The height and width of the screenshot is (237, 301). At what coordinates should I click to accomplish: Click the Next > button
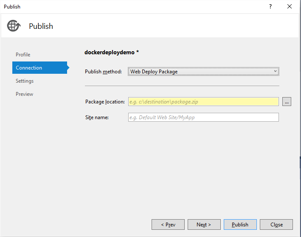coord(204,225)
